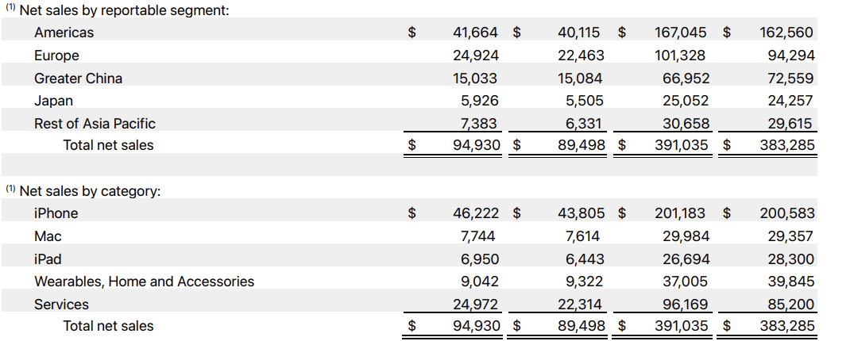Select the Greater China value 72,559
Image resolution: width=854 pixels, height=341 pixels.
click(x=786, y=79)
